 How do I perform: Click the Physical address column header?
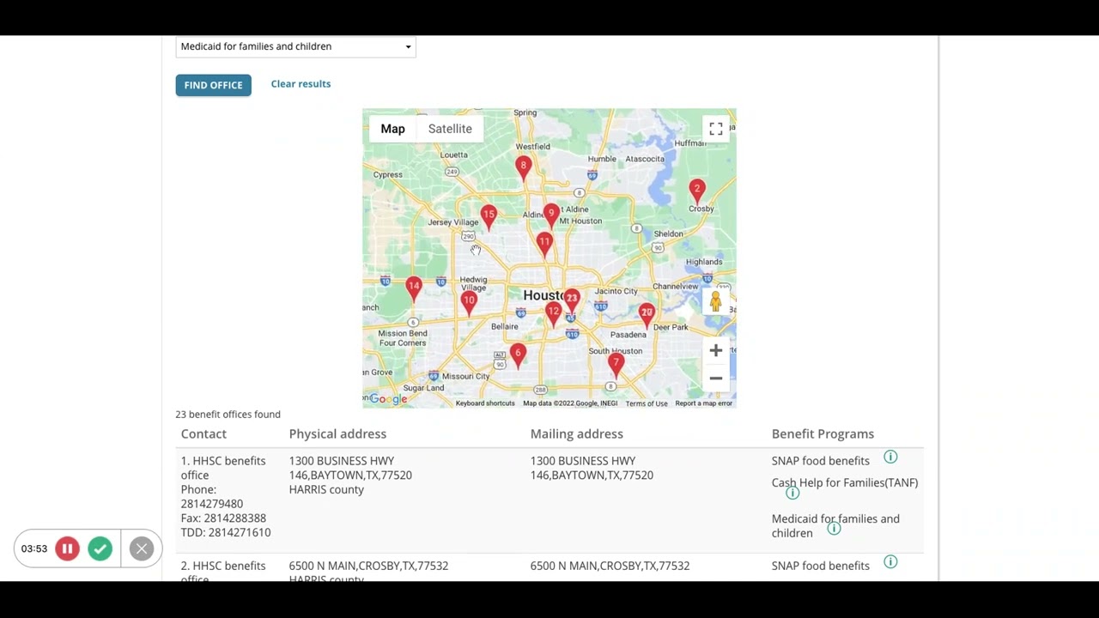click(337, 434)
